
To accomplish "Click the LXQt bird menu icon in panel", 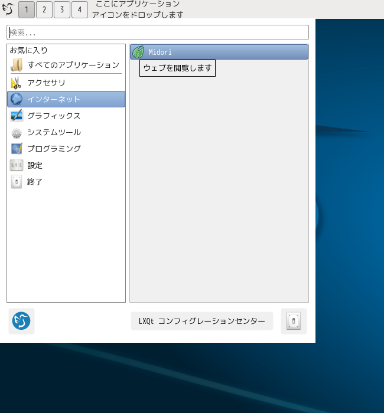I will [x=8, y=9].
